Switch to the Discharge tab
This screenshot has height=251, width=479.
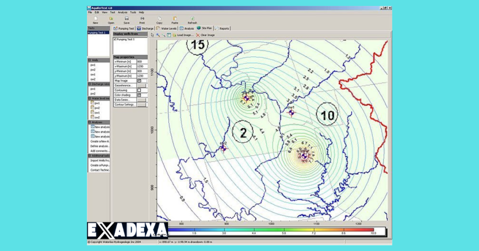click(x=145, y=29)
